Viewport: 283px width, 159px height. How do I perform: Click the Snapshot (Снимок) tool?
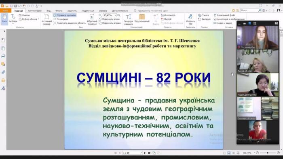pos(24,15)
